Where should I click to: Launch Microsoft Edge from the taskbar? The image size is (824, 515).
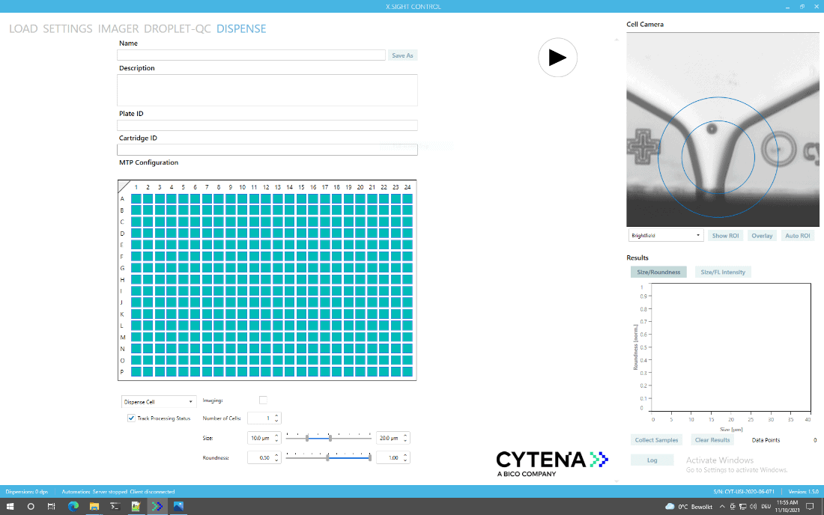(73, 507)
